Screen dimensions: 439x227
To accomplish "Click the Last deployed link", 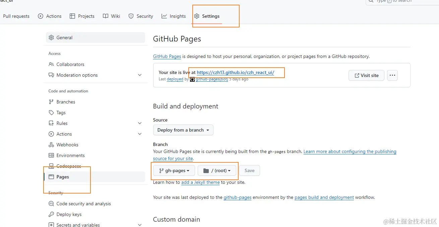I will pos(175,79).
